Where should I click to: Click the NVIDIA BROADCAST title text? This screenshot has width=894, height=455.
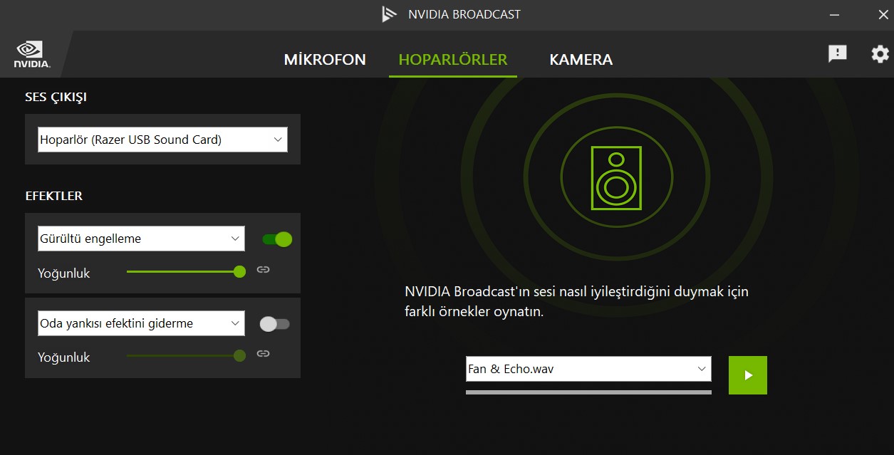pyautogui.click(x=464, y=14)
